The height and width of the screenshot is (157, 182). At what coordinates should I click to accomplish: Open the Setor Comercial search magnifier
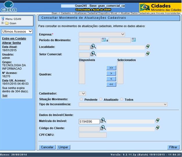pos(93,54)
